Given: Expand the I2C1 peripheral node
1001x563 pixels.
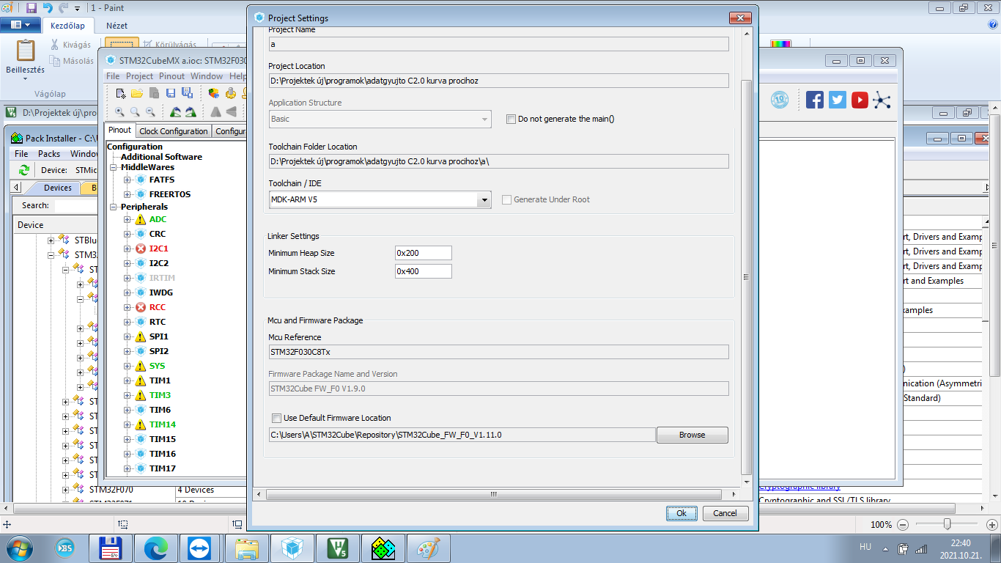Looking at the screenshot, I should pos(128,249).
